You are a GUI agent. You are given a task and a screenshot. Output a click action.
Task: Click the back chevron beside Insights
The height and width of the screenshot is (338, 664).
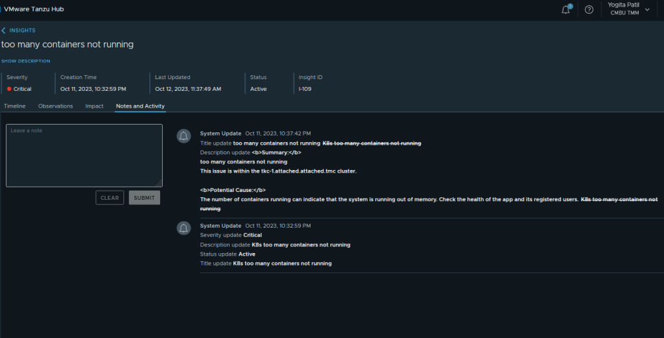coord(3,30)
